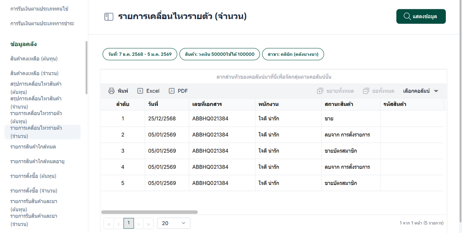Click the expand all (ขยายทั้งหมด) plus icon
Screen dimensions: 462x233
[x=320, y=91]
